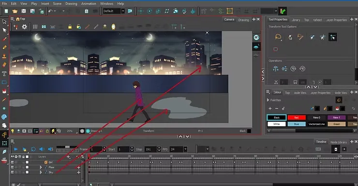
Task: Click the light bulb icon below camera view
Action: point(13,131)
